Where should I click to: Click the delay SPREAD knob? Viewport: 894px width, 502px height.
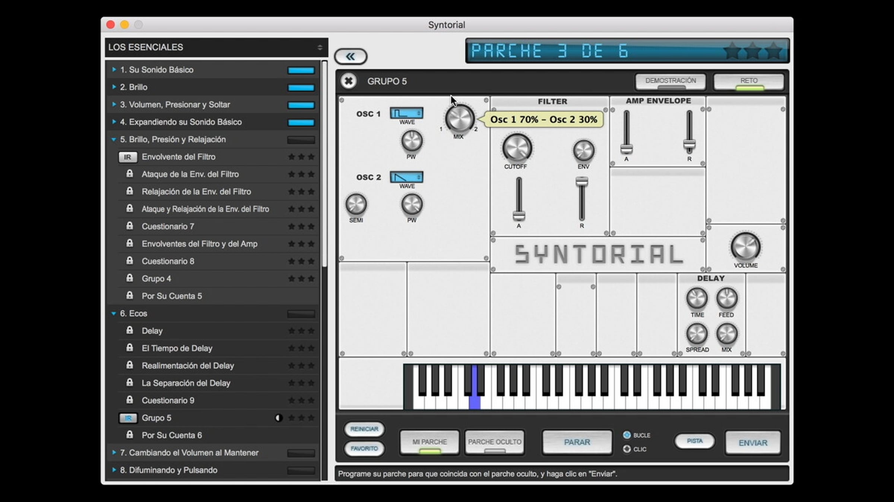tap(697, 334)
